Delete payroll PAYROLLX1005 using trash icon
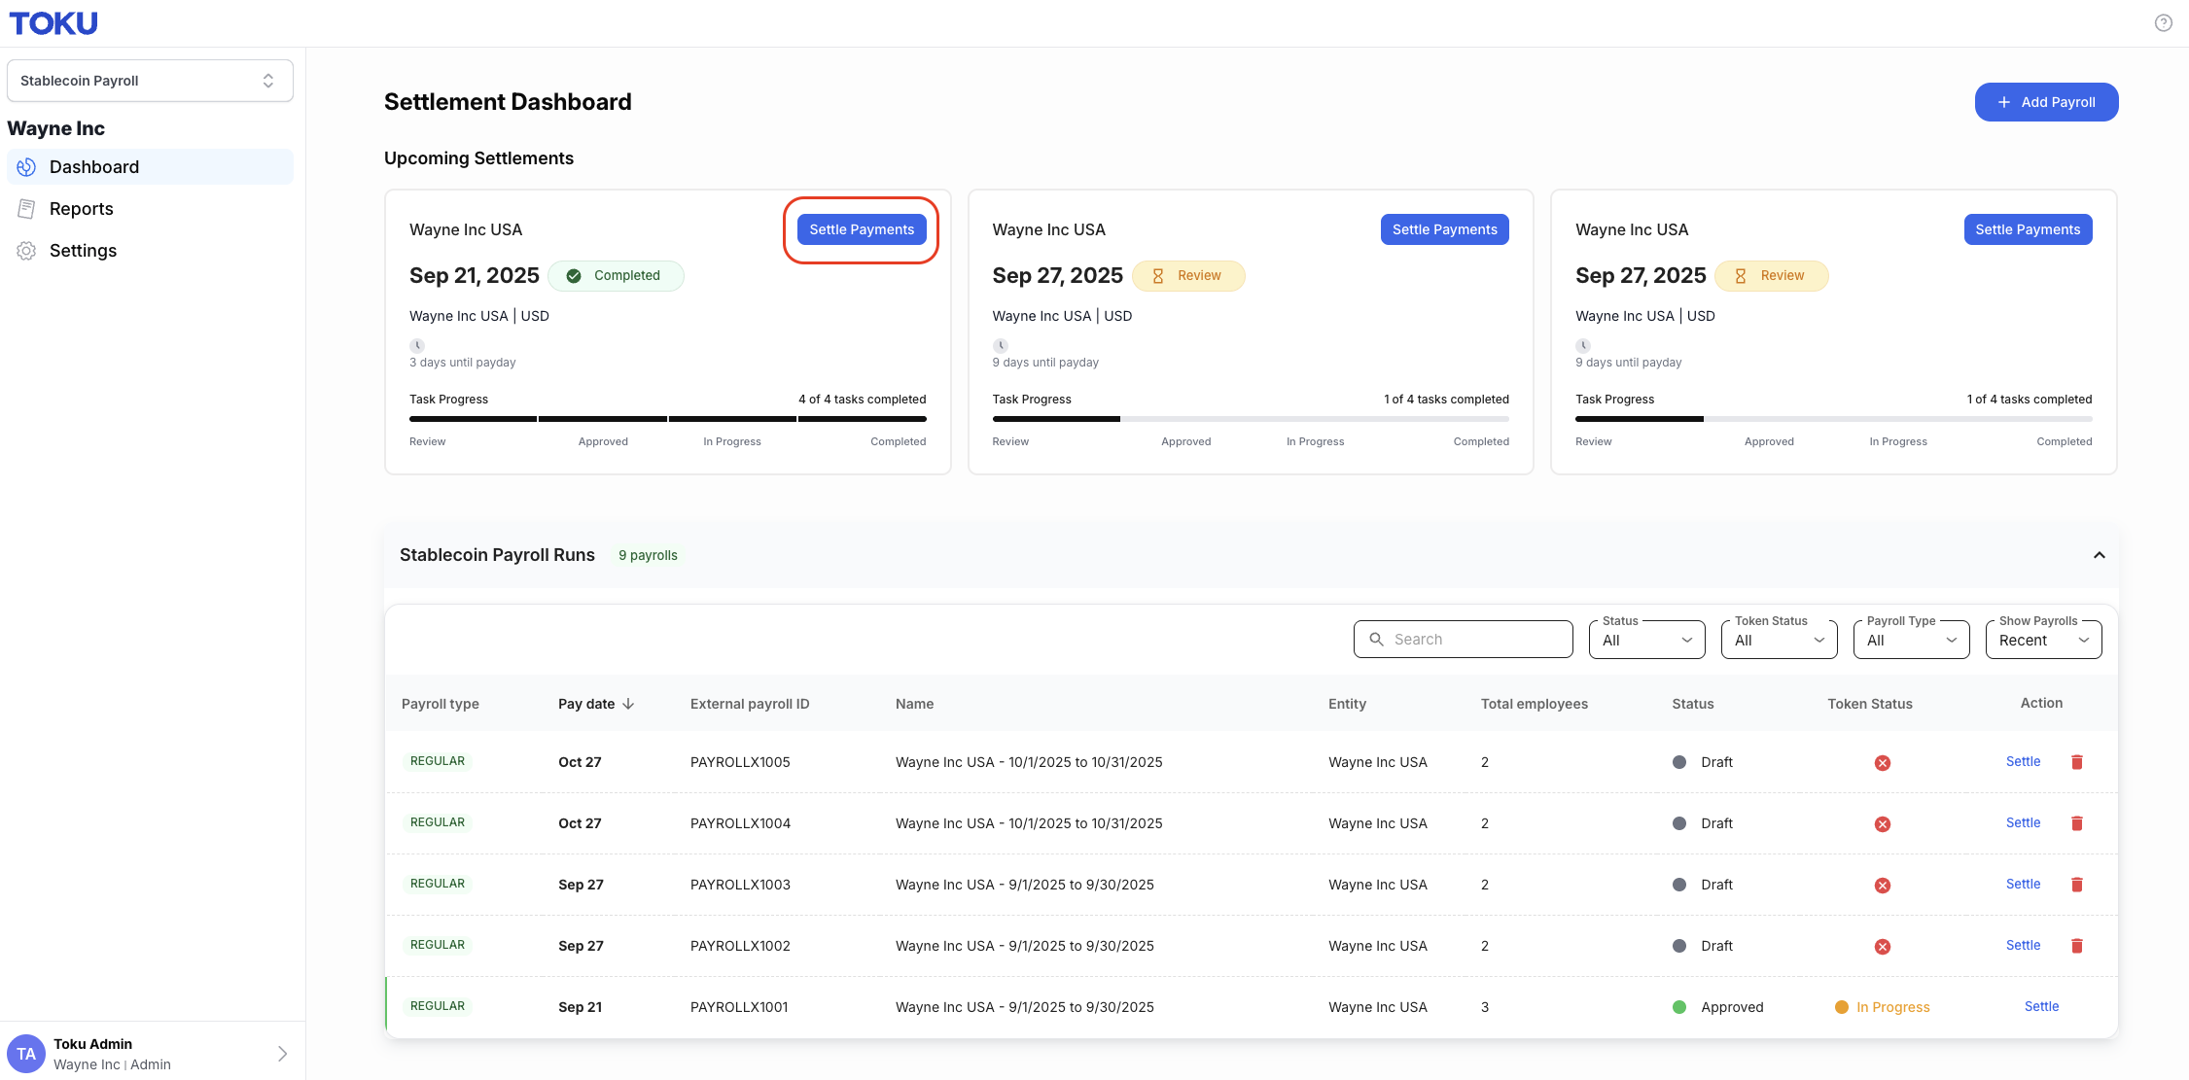 point(2077,762)
